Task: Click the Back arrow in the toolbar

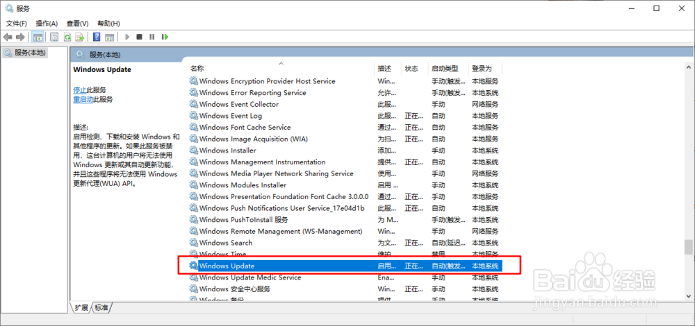Action: [8, 37]
